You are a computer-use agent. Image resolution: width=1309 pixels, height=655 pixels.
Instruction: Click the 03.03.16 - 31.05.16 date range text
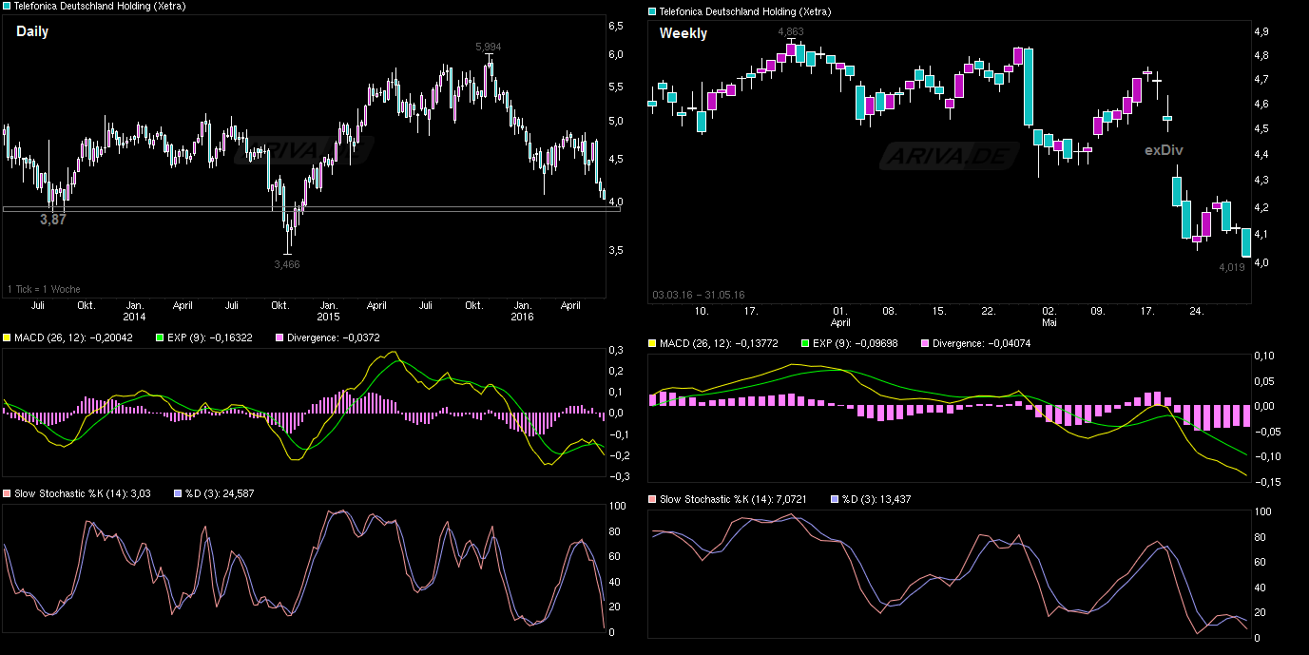[x=700, y=294]
